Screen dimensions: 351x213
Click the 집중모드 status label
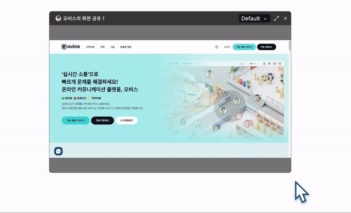coord(80,98)
